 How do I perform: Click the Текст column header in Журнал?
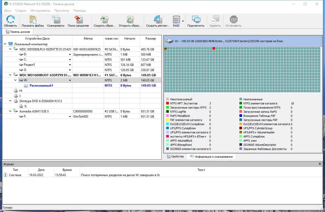coord(201,170)
